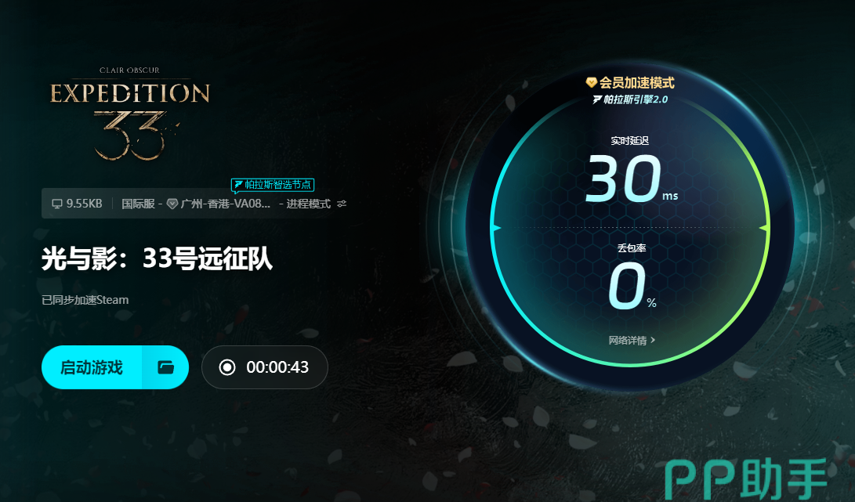
Task: Click the 30 ms real-time latency readout
Action: (632, 179)
